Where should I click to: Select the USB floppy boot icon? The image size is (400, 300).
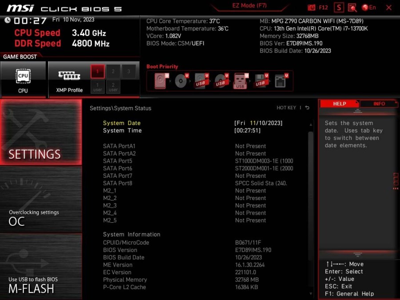[260, 81]
